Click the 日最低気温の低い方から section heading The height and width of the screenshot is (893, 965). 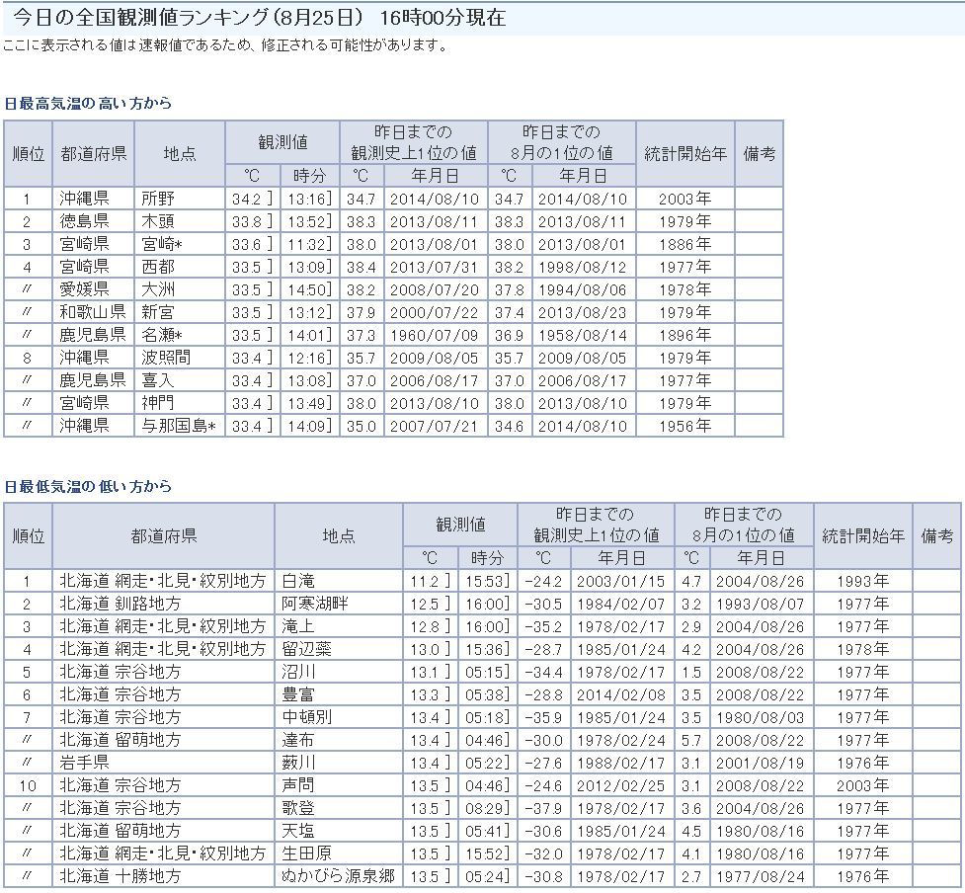tap(88, 486)
